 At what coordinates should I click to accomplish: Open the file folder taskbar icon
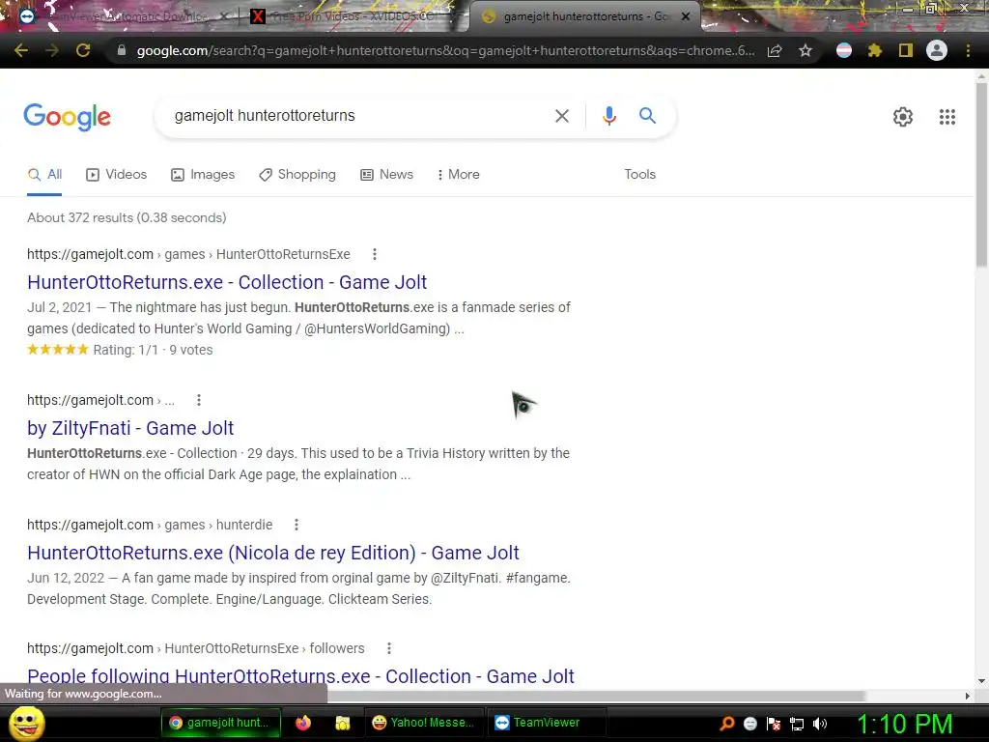pos(343,723)
